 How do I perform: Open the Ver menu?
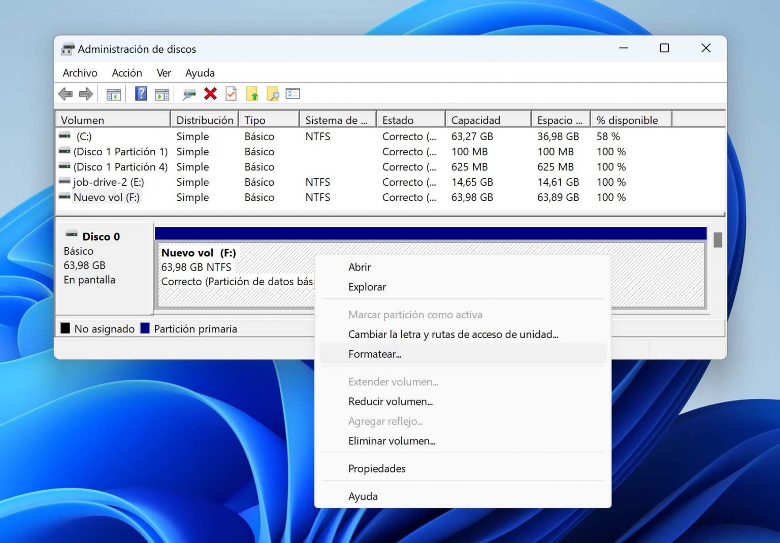click(163, 73)
